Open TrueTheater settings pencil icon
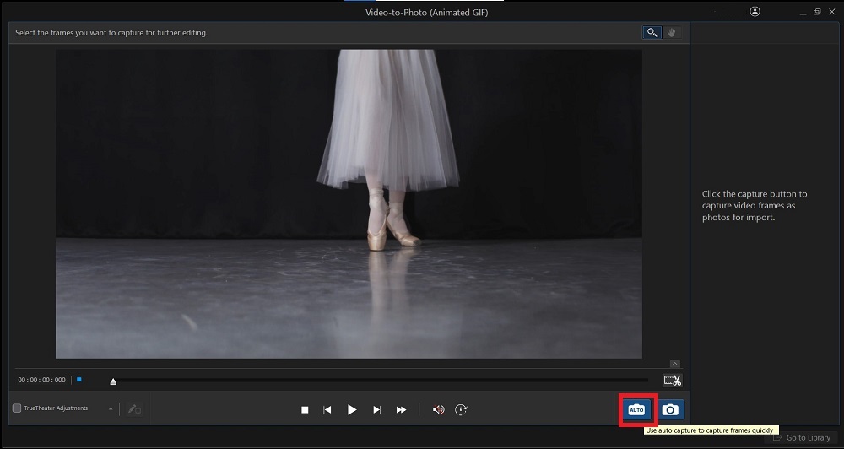 pyautogui.click(x=134, y=409)
